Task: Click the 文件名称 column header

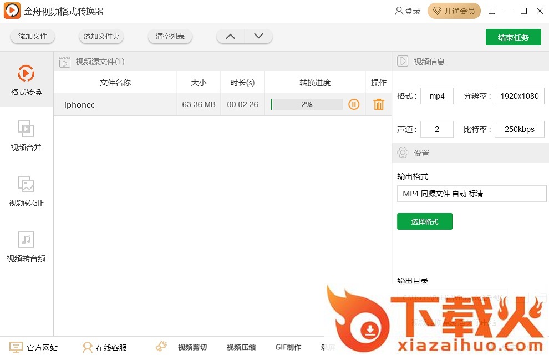Action: [115, 83]
